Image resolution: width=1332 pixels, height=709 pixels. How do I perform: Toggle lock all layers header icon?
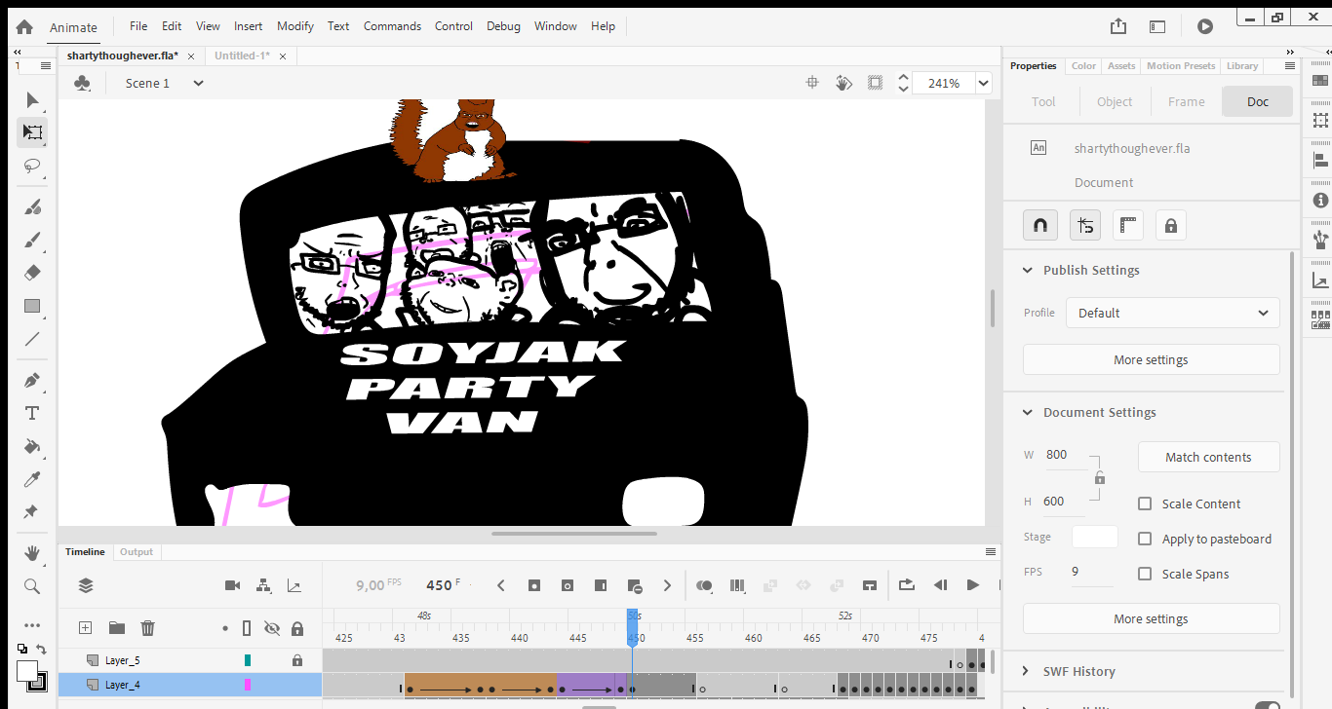pos(297,628)
